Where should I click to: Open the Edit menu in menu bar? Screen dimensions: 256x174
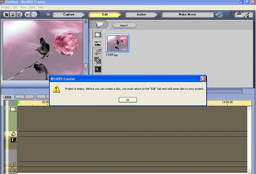pos(15,7)
